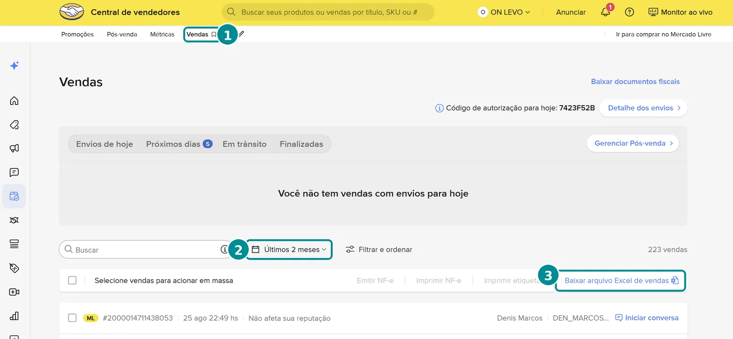Click the sparkle AI assistant sidebar icon
This screenshot has height=339, width=733.
tap(14, 65)
